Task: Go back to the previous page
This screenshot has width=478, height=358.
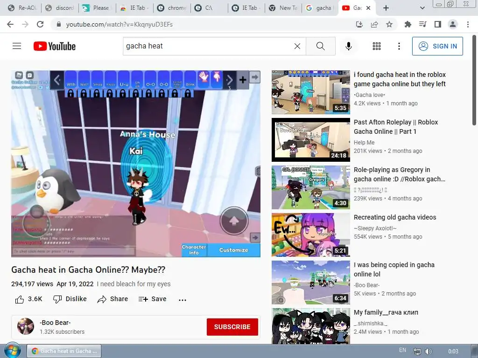Action: point(10,24)
